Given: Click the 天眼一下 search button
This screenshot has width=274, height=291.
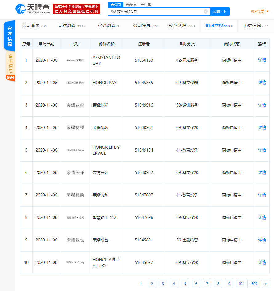Looking at the screenshot, I should tap(220, 11).
